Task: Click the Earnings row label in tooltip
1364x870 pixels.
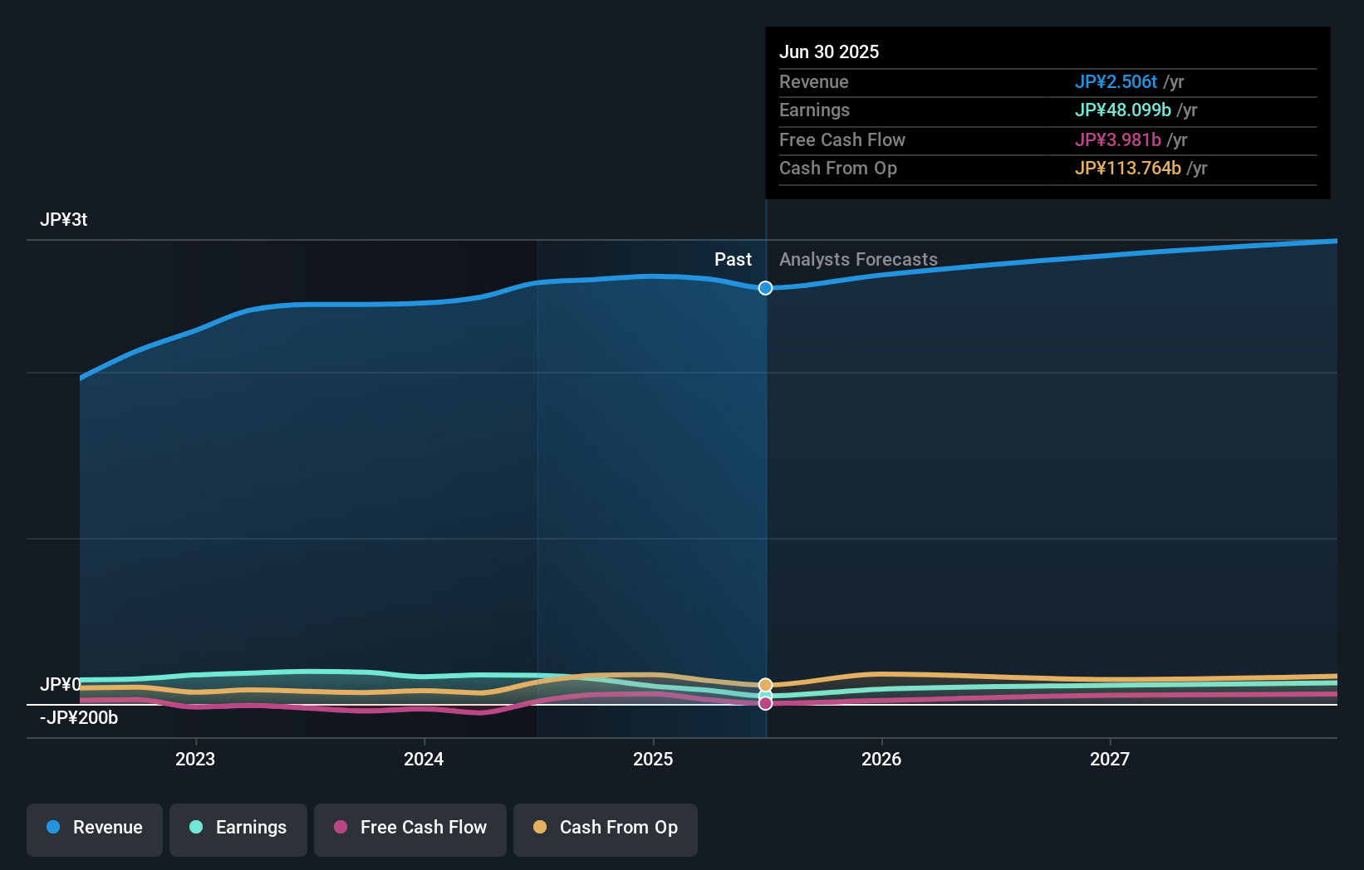Action: click(815, 110)
